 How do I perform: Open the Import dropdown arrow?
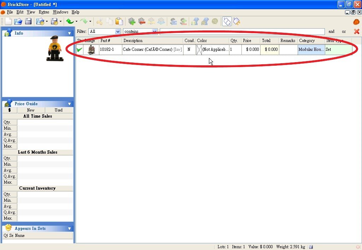click(47, 22)
